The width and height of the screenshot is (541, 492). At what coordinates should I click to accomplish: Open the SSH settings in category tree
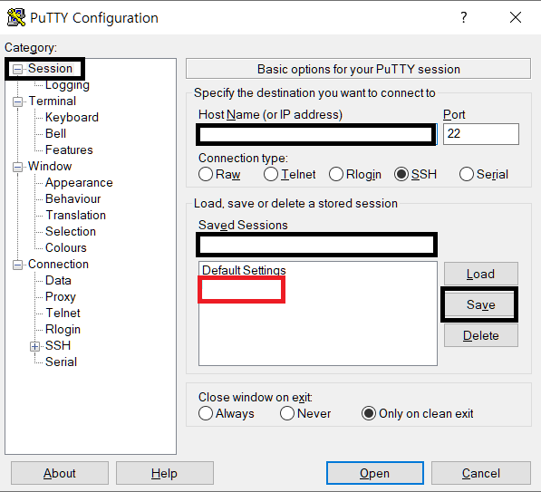click(x=58, y=345)
